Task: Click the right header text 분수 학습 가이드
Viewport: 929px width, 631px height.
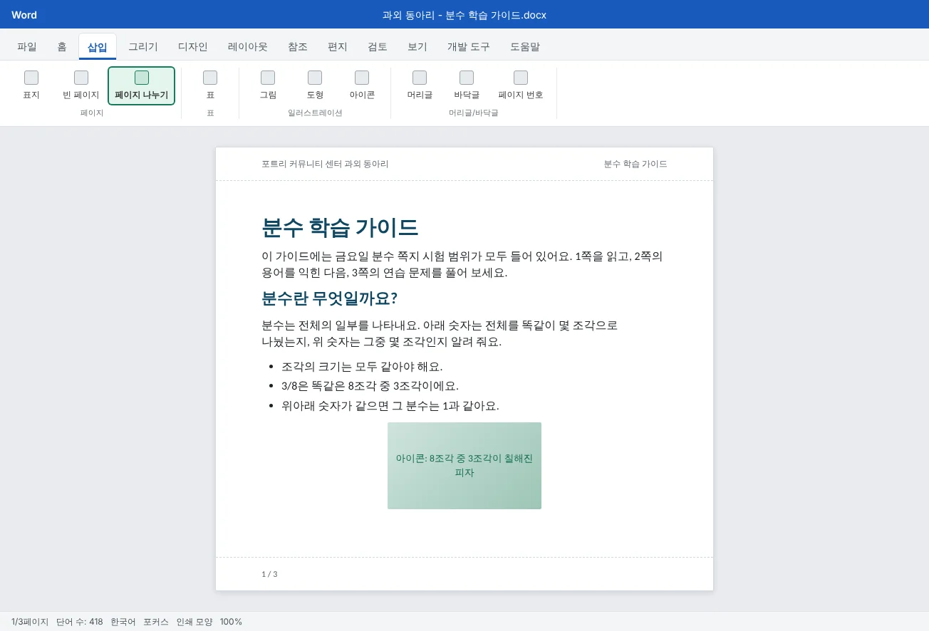Action: [635, 164]
